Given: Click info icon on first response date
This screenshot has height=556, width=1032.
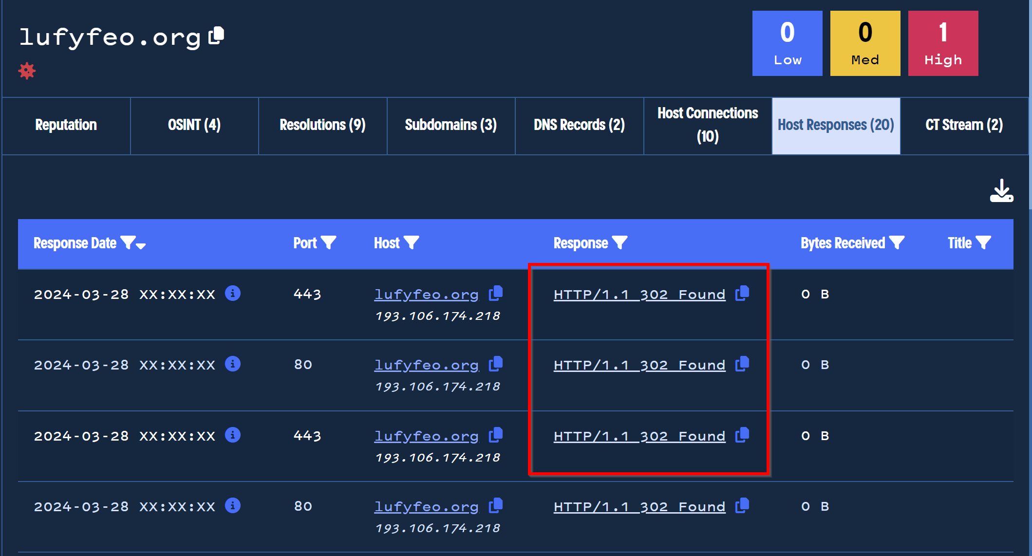Looking at the screenshot, I should [233, 294].
